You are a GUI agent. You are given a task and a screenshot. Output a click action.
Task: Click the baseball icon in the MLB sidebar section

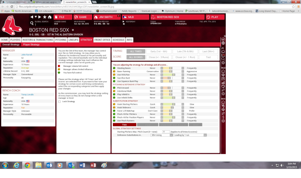click(x=223, y=86)
